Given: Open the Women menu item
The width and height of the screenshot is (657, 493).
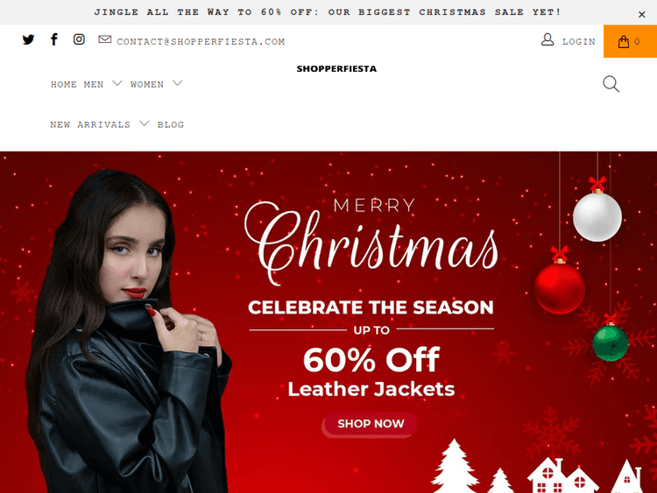Looking at the screenshot, I should [x=147, y=85].
